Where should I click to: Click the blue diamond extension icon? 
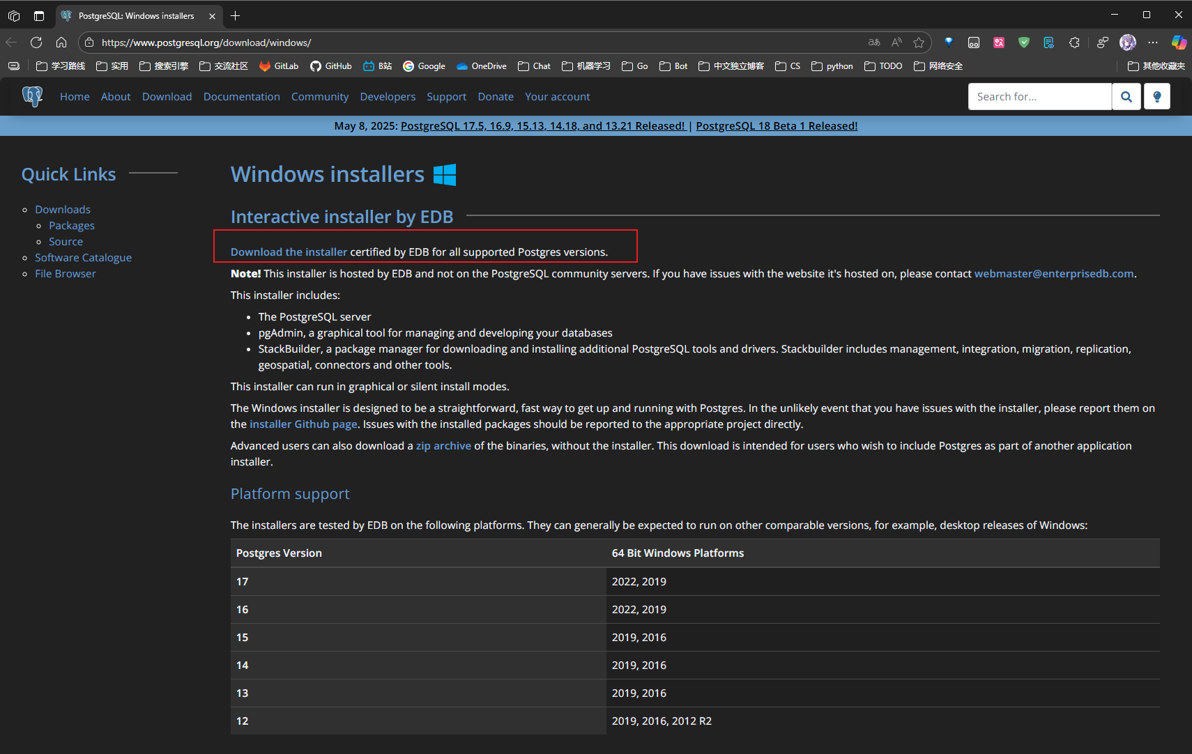949,43
